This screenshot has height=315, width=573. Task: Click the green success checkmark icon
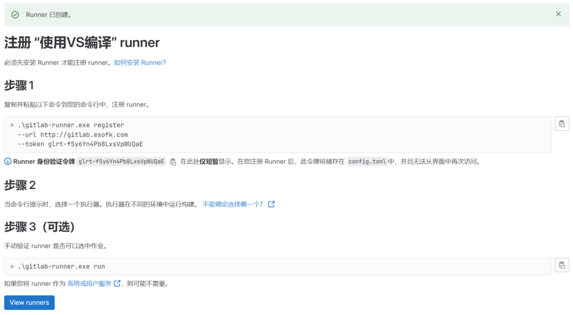pos(15,15)
